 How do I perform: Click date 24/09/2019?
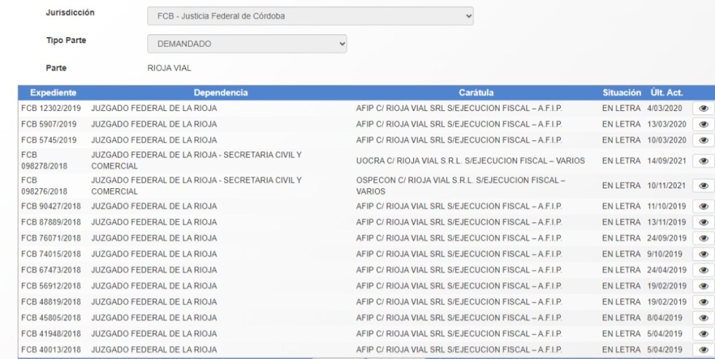click(666, 238)
